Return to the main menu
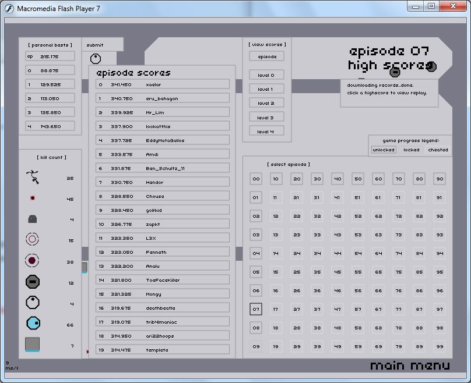Screen dimensions: 471x383 410,366
